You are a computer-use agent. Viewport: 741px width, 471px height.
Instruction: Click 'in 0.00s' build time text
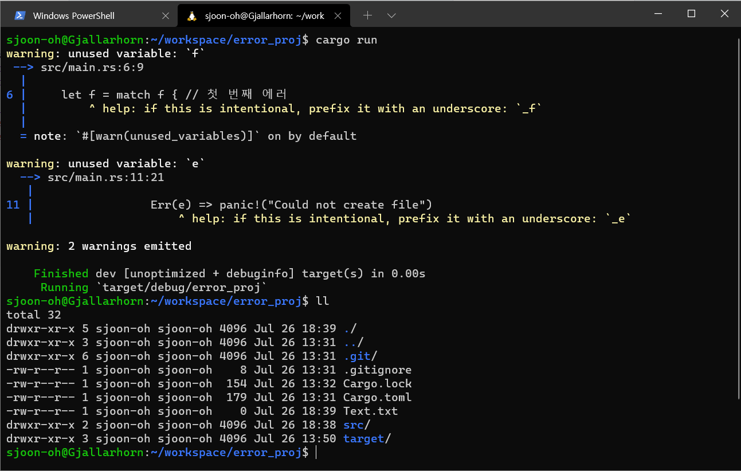click(x=398, y=273)
